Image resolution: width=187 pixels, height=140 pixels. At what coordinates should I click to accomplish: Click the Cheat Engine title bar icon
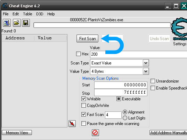click(x=5, y=6)
